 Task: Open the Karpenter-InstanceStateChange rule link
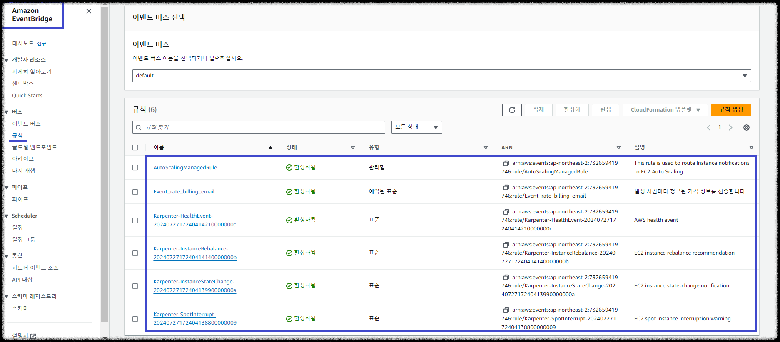(194, 286)
